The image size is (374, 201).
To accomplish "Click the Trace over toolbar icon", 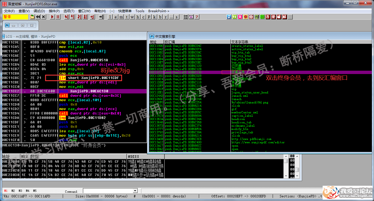I will coord(85,17).
